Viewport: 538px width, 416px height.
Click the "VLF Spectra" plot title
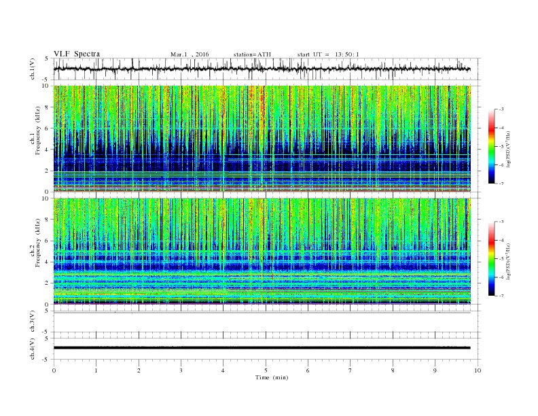click(x=77, y=54)
